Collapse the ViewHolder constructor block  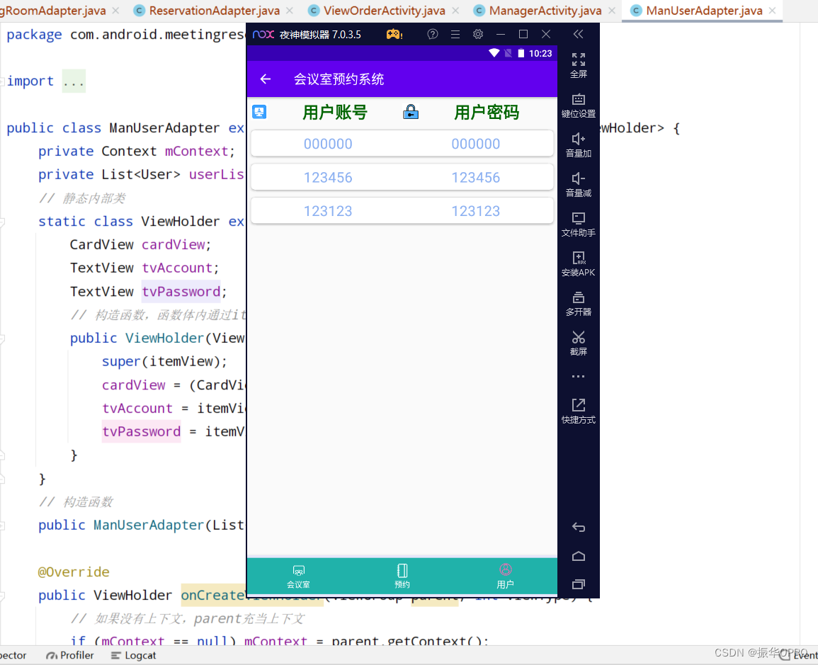[2, 339]
